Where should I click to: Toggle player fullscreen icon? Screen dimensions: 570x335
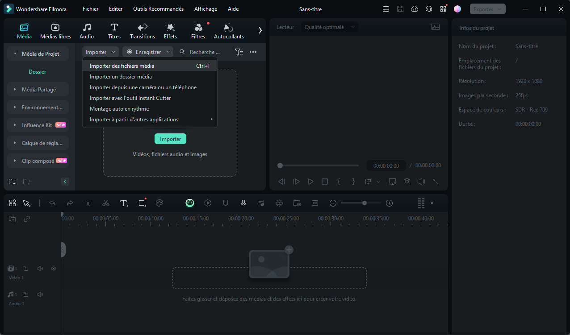click(436, 182)
